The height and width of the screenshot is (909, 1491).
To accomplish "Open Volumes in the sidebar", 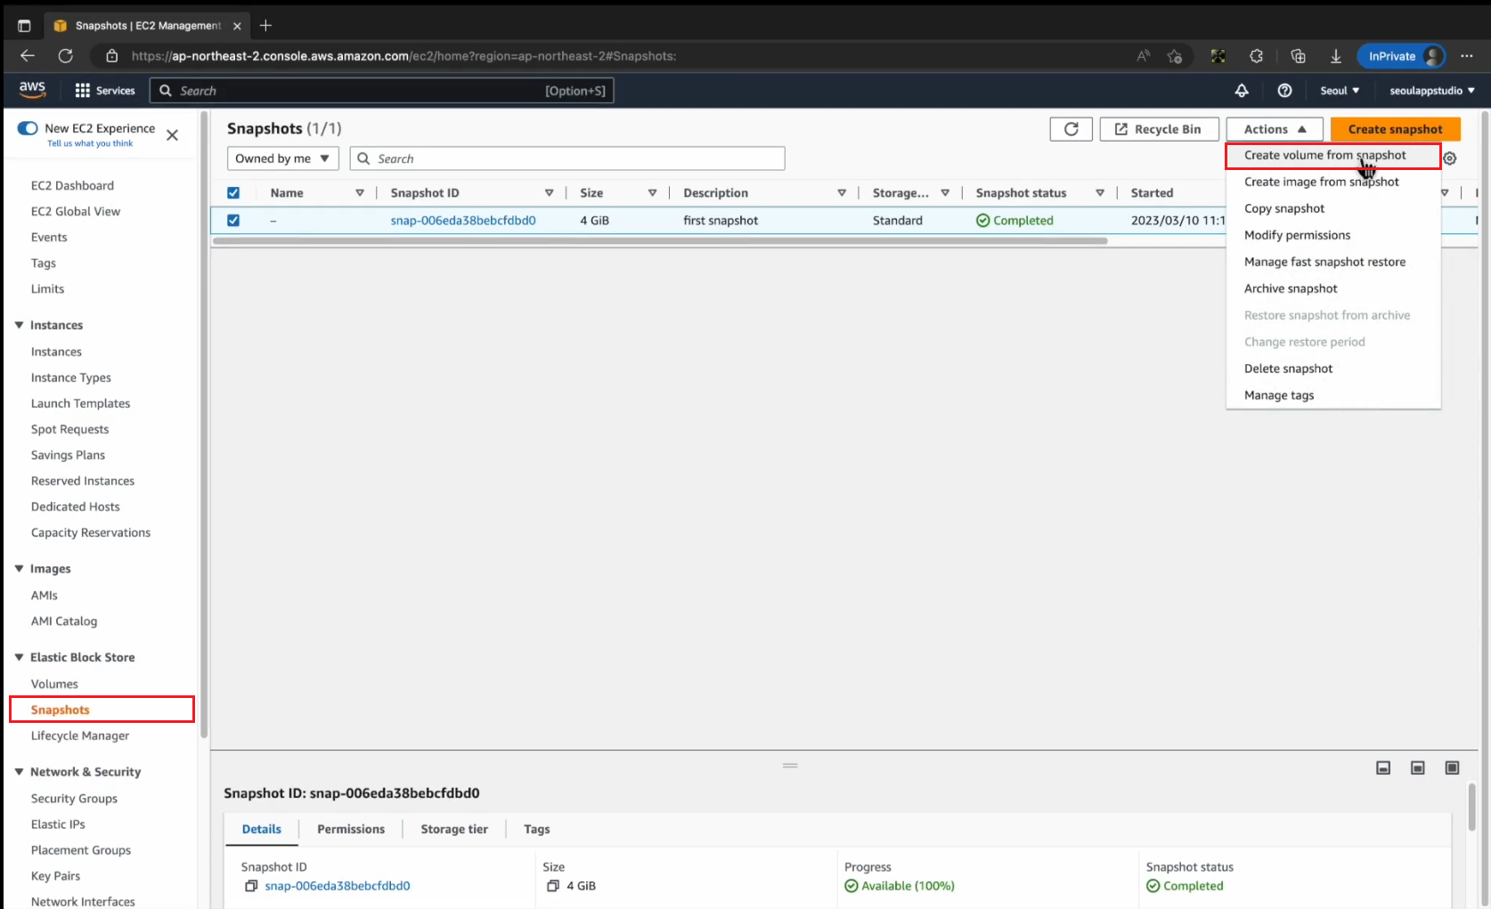I will [54, 684].
